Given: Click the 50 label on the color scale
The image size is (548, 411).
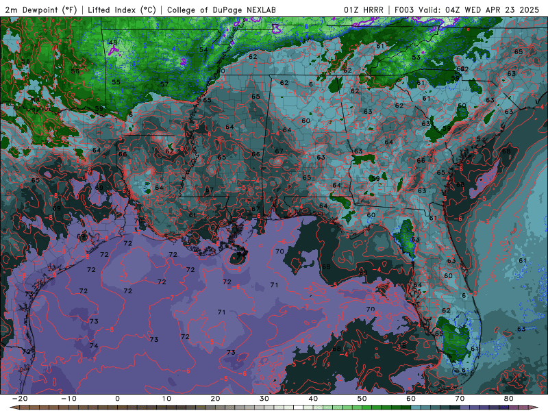Looking at the screenshot, I should pos(362,399).
